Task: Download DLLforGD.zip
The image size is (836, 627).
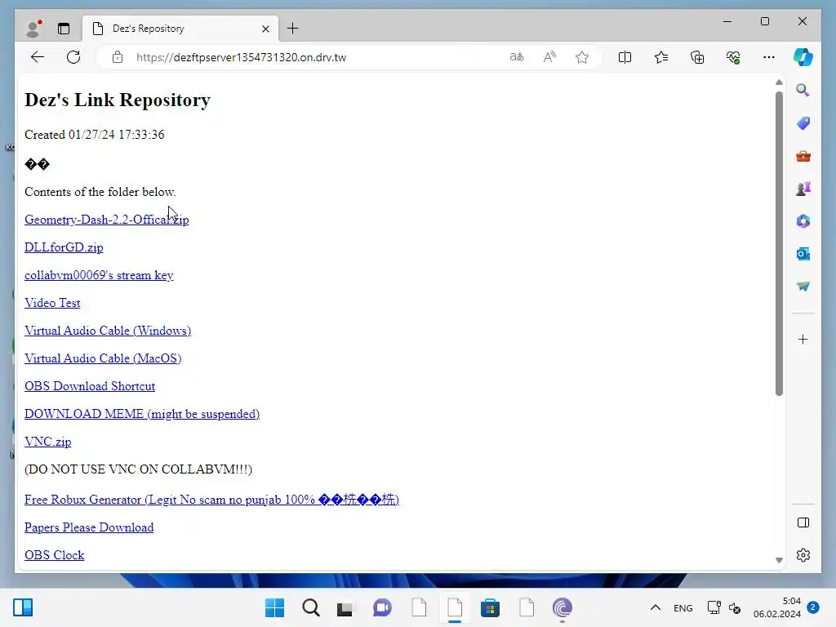Action: [x=64, y=247]
